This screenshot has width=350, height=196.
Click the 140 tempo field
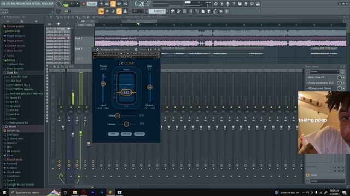coord(91,4)
